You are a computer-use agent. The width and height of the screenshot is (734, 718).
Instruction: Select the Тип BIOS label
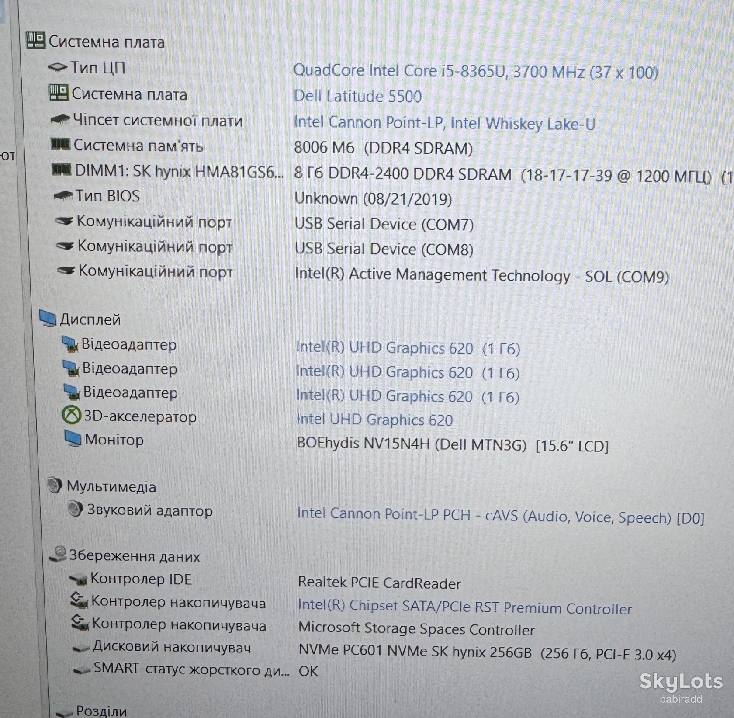pos(107,196)
